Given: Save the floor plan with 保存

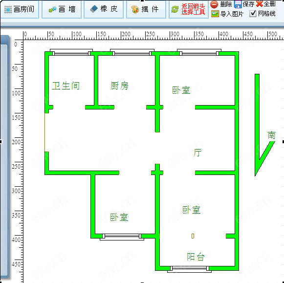Looking at the screenshot, I should coord(238,4).
